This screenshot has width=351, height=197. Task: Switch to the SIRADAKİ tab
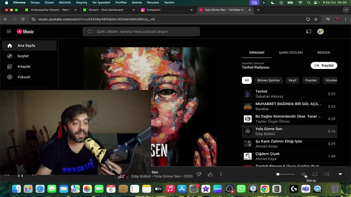257,53
